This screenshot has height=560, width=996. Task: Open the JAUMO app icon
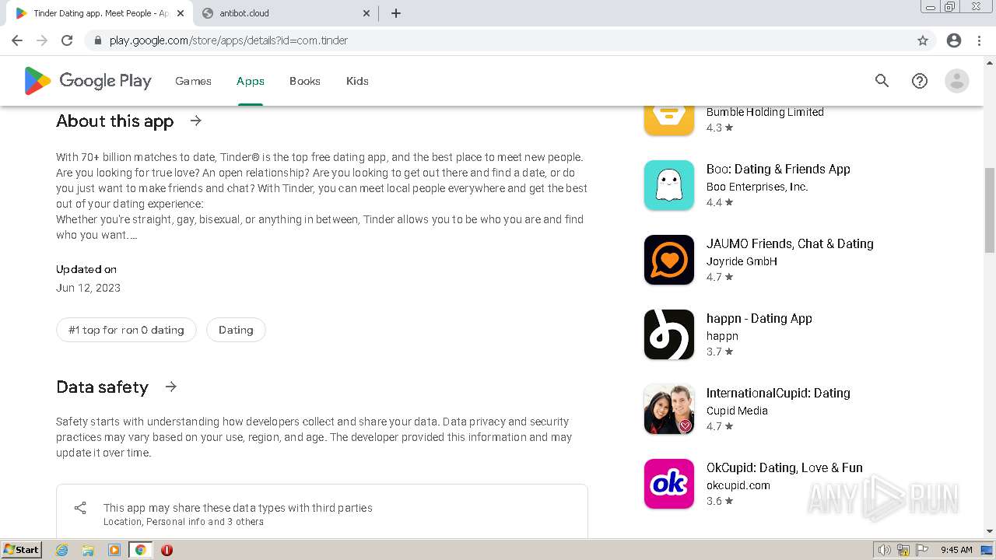point(669,260)
